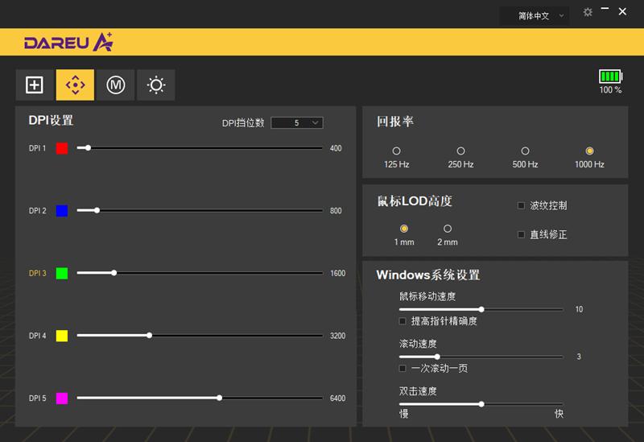The image size is (644, 442).
Task: Click the 3200 DPI value
Action: [337, 336]
